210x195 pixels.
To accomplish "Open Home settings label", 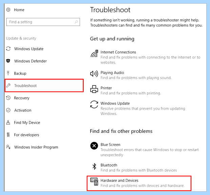I will (19, 10).
